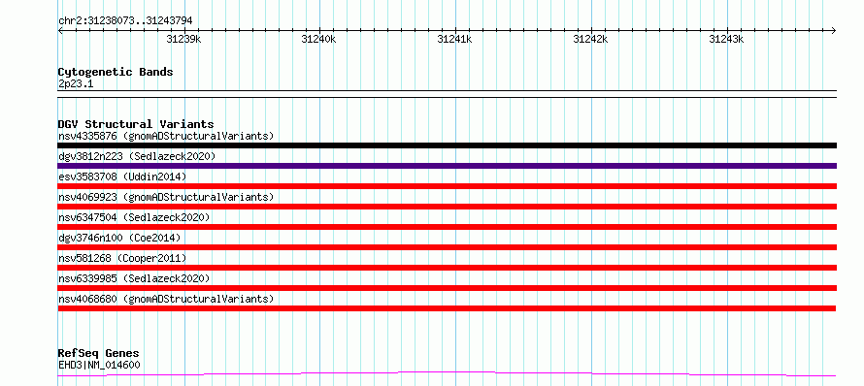Click the 31243k ruler tick label
The height and width of the screenshot is (386, 864).
726,39
